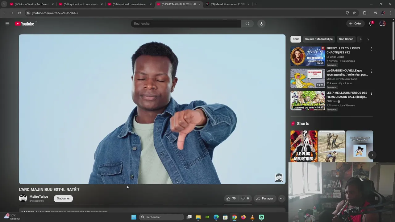
Task: Click the channel watermark on the video
Action: (x=279, y=177)
